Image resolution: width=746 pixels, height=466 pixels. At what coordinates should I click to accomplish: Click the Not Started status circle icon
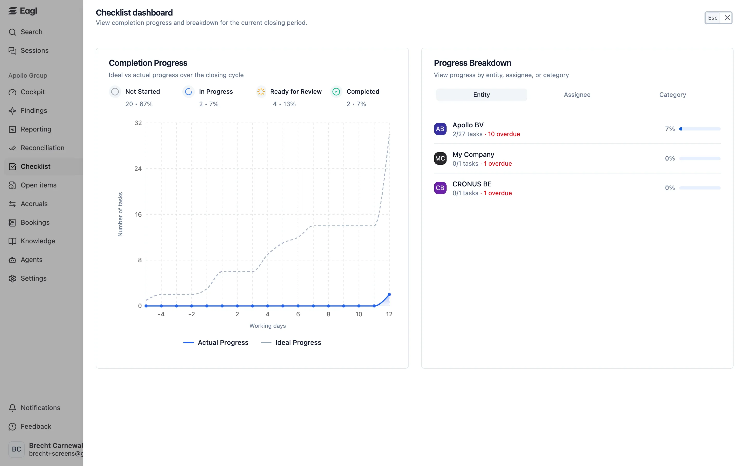115,92
